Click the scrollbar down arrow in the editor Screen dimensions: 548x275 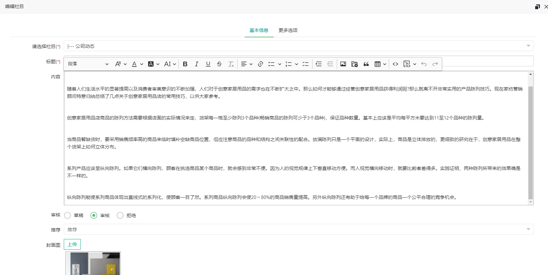[530, 202]
